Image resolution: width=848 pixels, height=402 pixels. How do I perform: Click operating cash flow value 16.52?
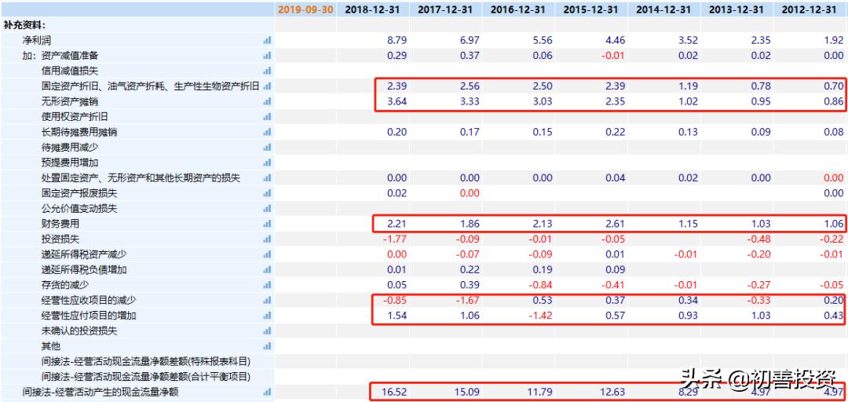click(x=395, y=392)
